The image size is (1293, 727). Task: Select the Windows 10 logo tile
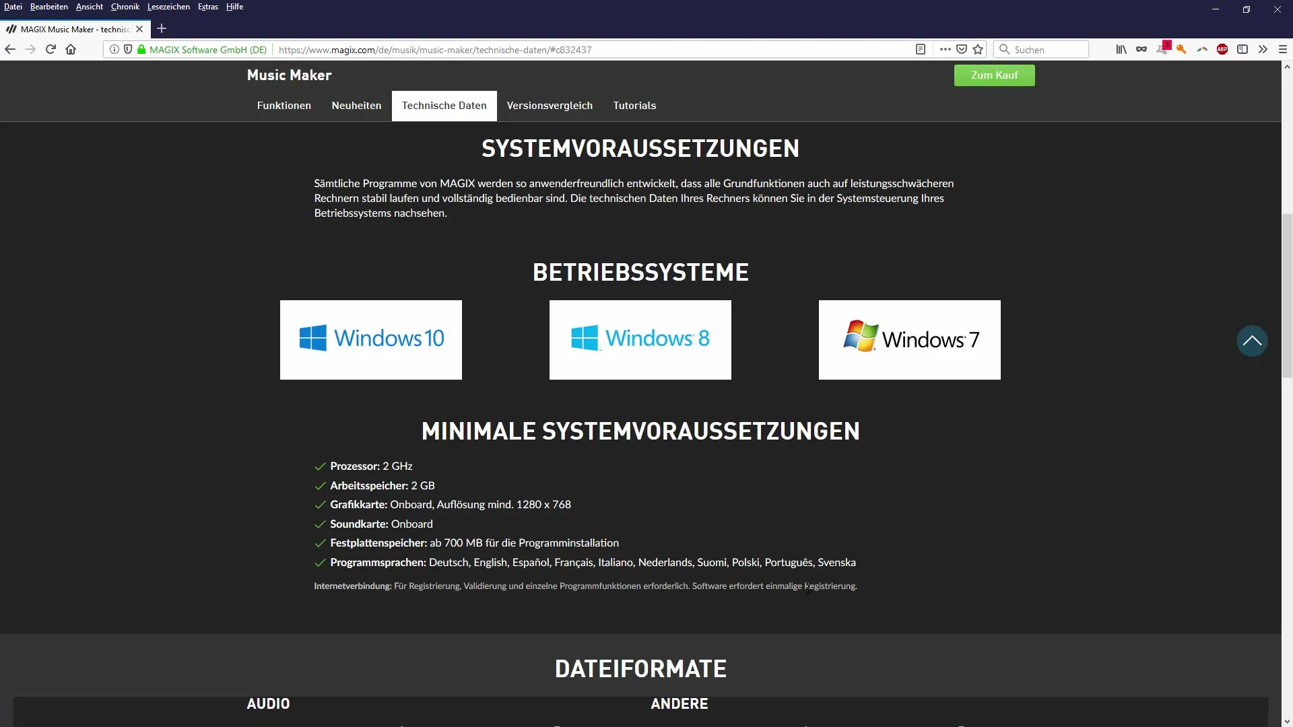pos(371,340)
